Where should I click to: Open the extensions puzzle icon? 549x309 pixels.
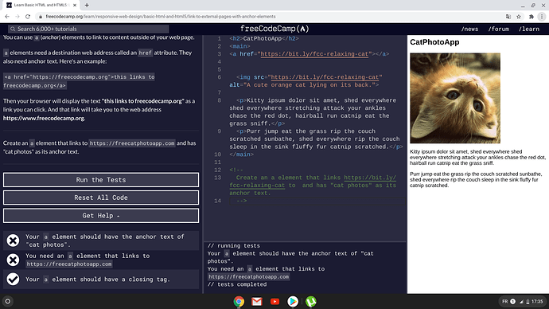[531, 17]
